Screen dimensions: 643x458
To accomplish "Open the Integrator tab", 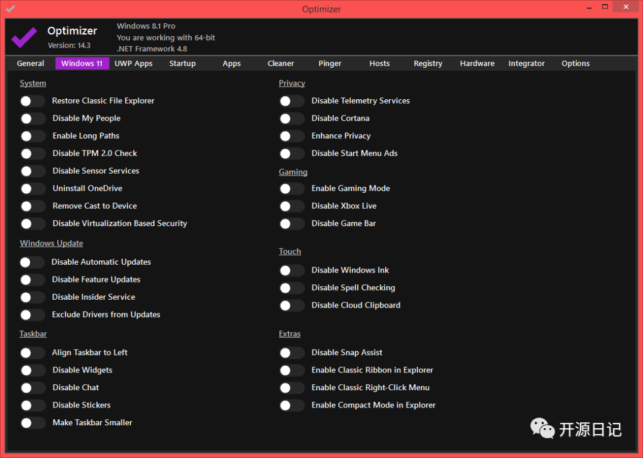I will (x=526, y=64).
